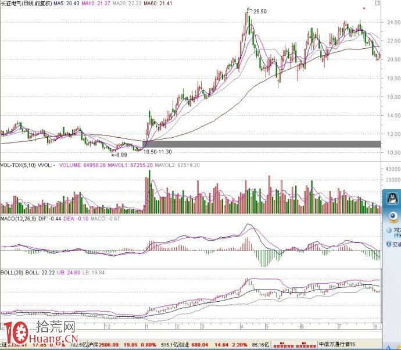401x350 pixels.
Task: Click the 515.1亿 turnover value
Action: click(x=170, y=345)
